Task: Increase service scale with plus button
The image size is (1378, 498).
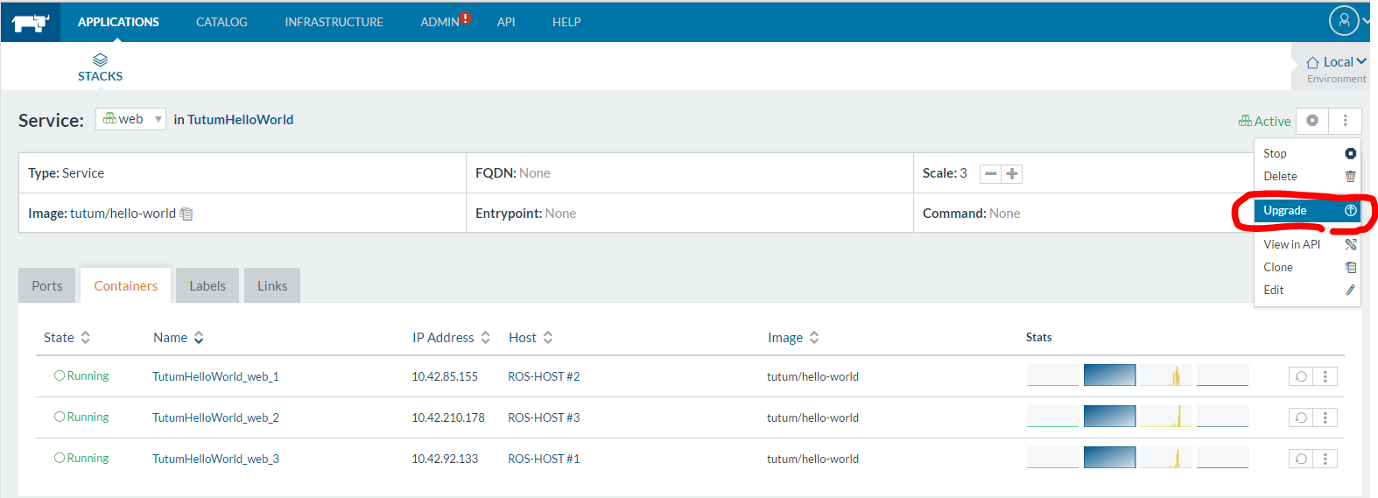Action: click(x=1012, y=174)
